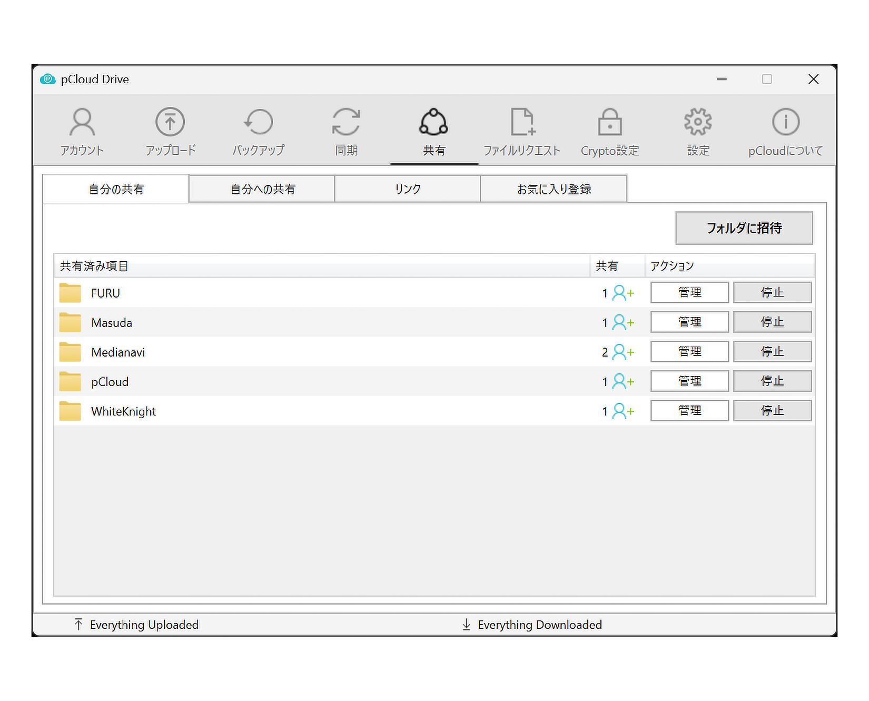The height and width of the screenshot is (701, 869).
Task: Click 管理 for the WhiteKnight folder
Action: (x=690, y=410)
